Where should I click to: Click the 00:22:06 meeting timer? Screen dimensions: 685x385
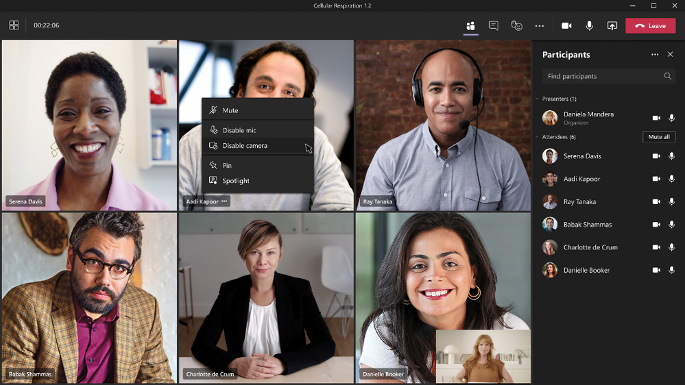click(47, 25)
